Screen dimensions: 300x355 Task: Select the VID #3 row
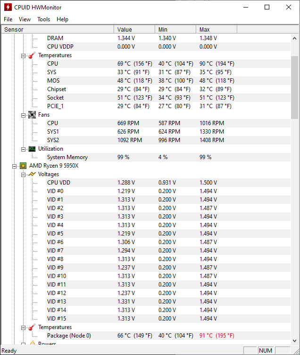pos(168,216)
